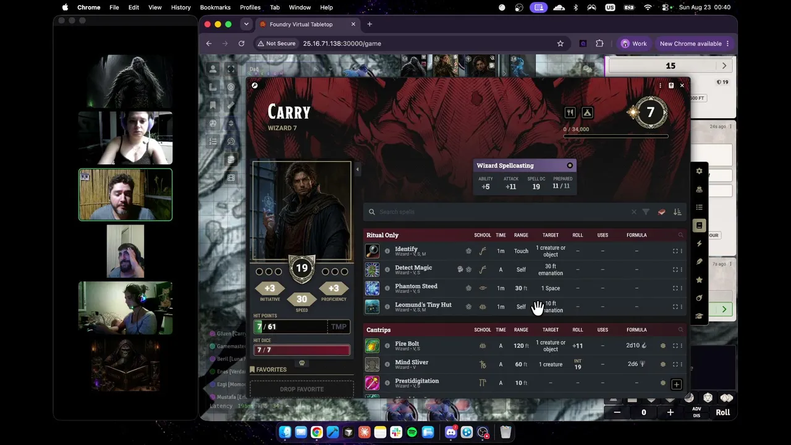Toggle the last death save pip
The image size is (791, 445).
[x=344, y=272]
